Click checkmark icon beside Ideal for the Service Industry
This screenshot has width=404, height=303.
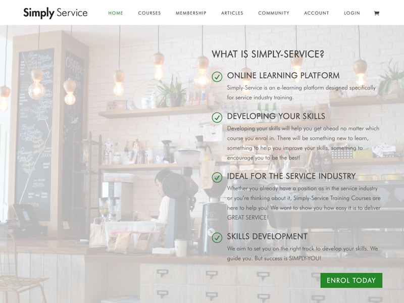(217, 178)
